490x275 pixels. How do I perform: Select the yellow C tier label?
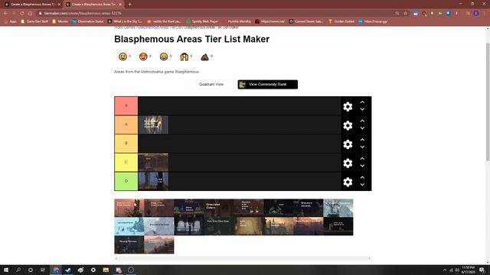coord(126,163)
